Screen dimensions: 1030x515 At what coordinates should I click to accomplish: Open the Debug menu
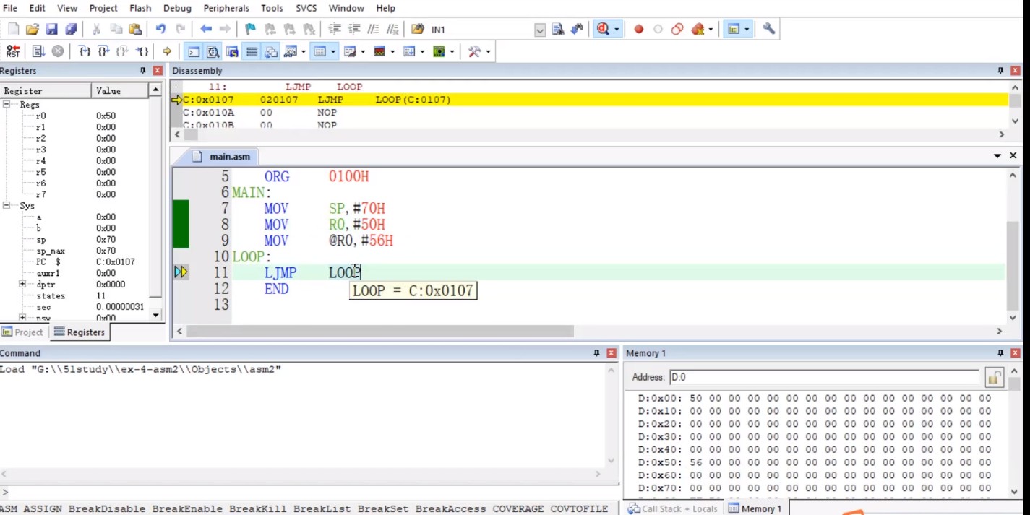point(177,8)
